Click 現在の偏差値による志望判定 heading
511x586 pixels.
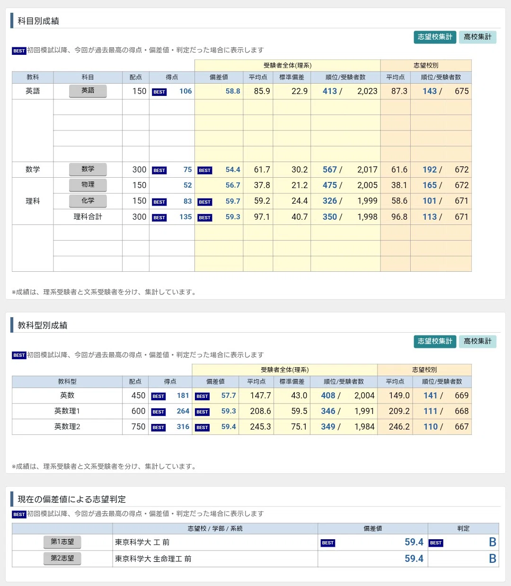[72, 499]
